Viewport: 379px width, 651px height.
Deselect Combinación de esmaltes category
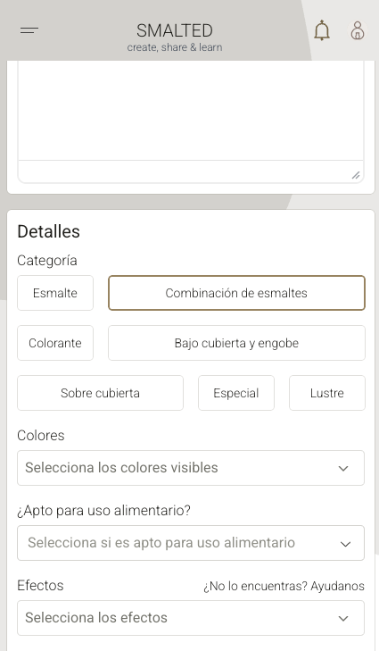pyautogui.click(x=236, y=293)
